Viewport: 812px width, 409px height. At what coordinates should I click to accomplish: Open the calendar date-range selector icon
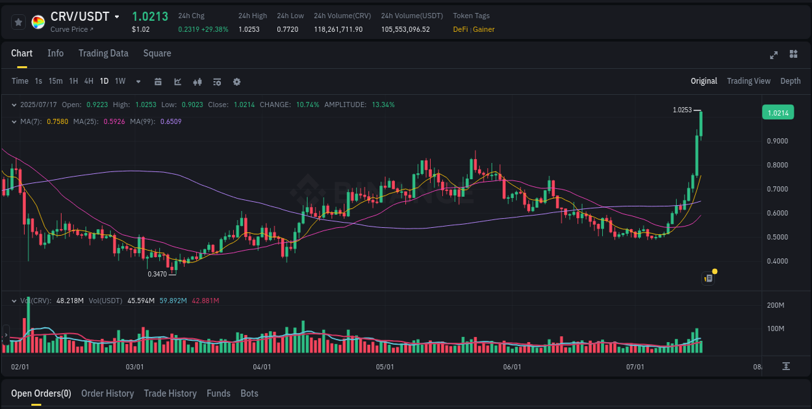[158, 82]
